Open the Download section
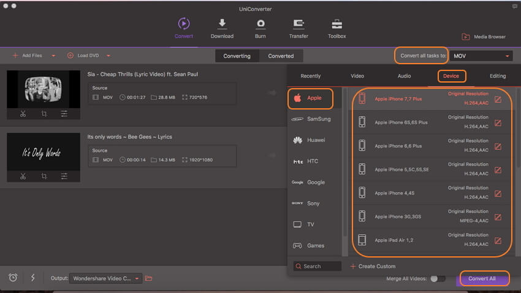This screenshot has height=293, width=521. [222, 29]
